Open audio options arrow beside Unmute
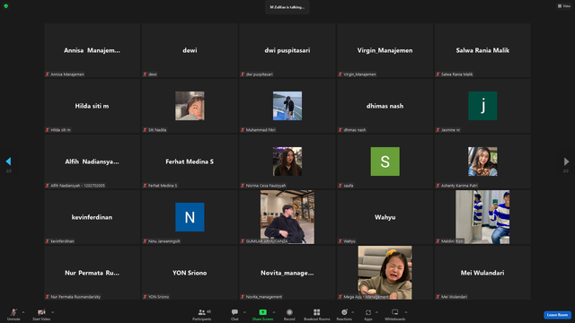 pos(23,312)
